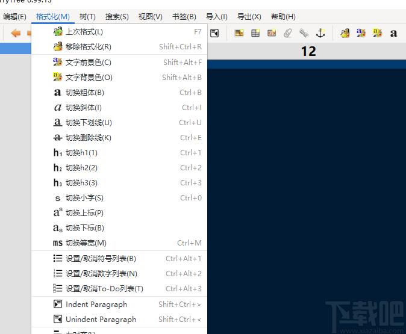The image size is (406, 334).
Task: Click the chain link toolbar icon
Action: [304, 33]
